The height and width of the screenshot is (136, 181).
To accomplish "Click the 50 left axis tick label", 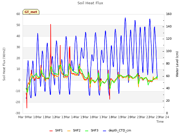I will (x=18, y=25).
